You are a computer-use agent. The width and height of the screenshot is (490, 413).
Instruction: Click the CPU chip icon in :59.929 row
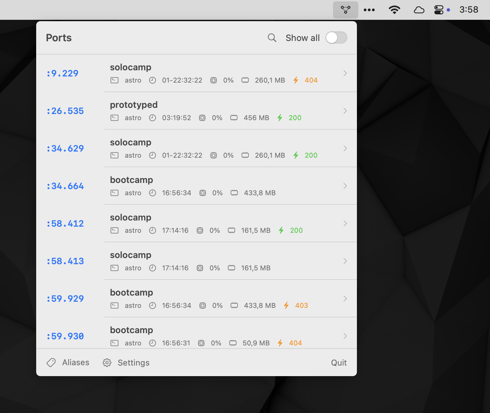click(203, 305)
